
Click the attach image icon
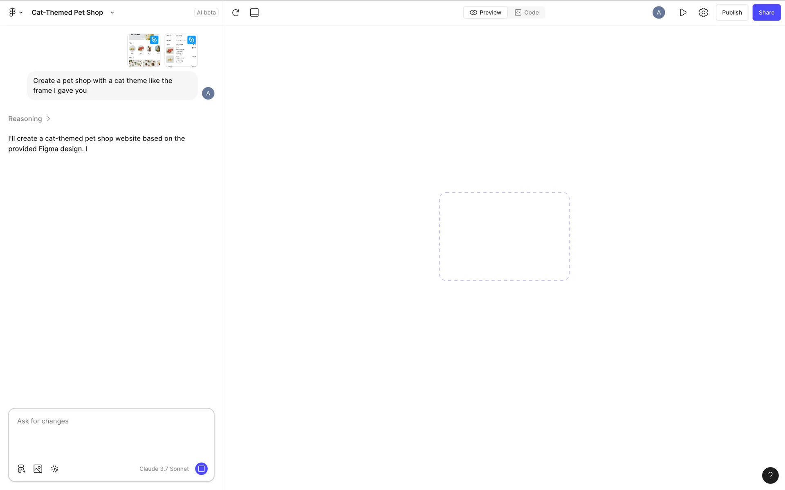[x=38, y=469]
